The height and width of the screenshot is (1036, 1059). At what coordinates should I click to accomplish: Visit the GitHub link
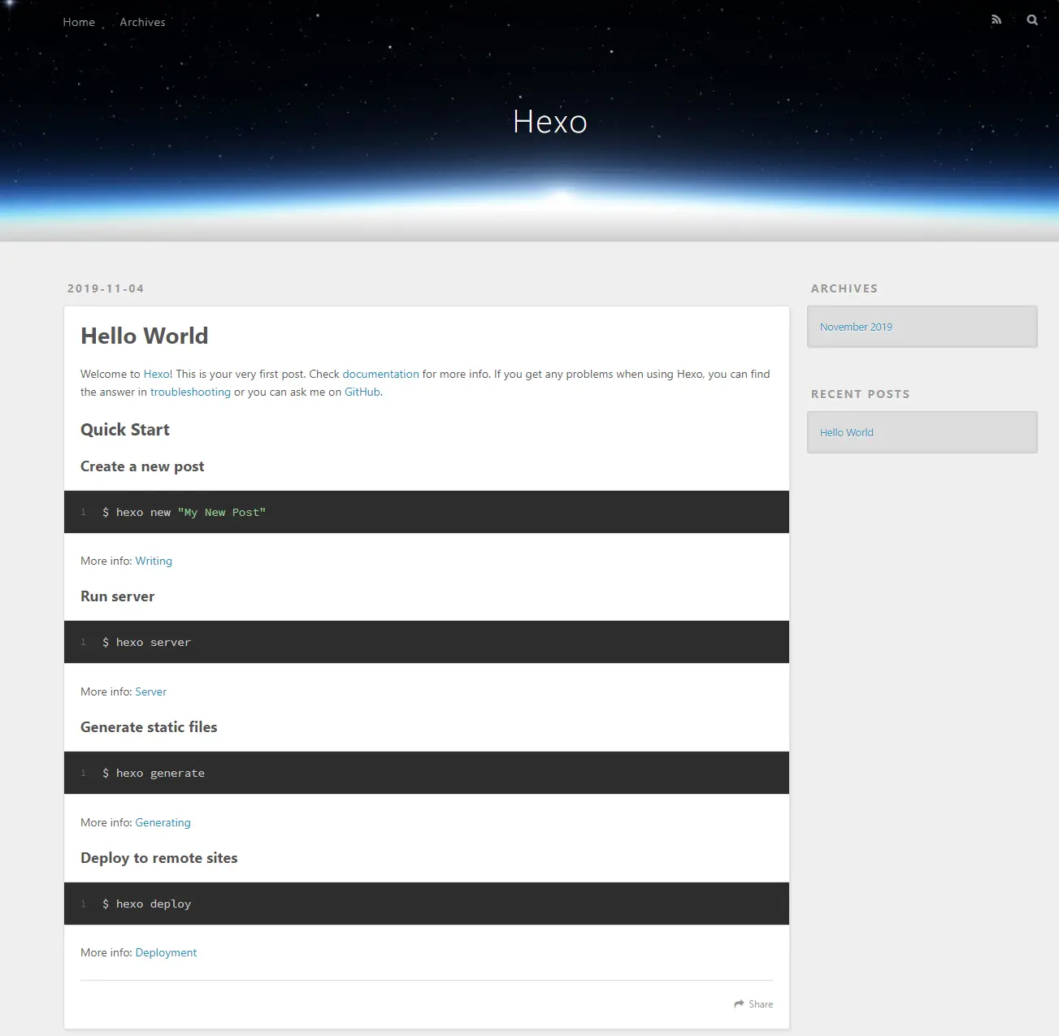pyautogui.click(x=362, y=392)
